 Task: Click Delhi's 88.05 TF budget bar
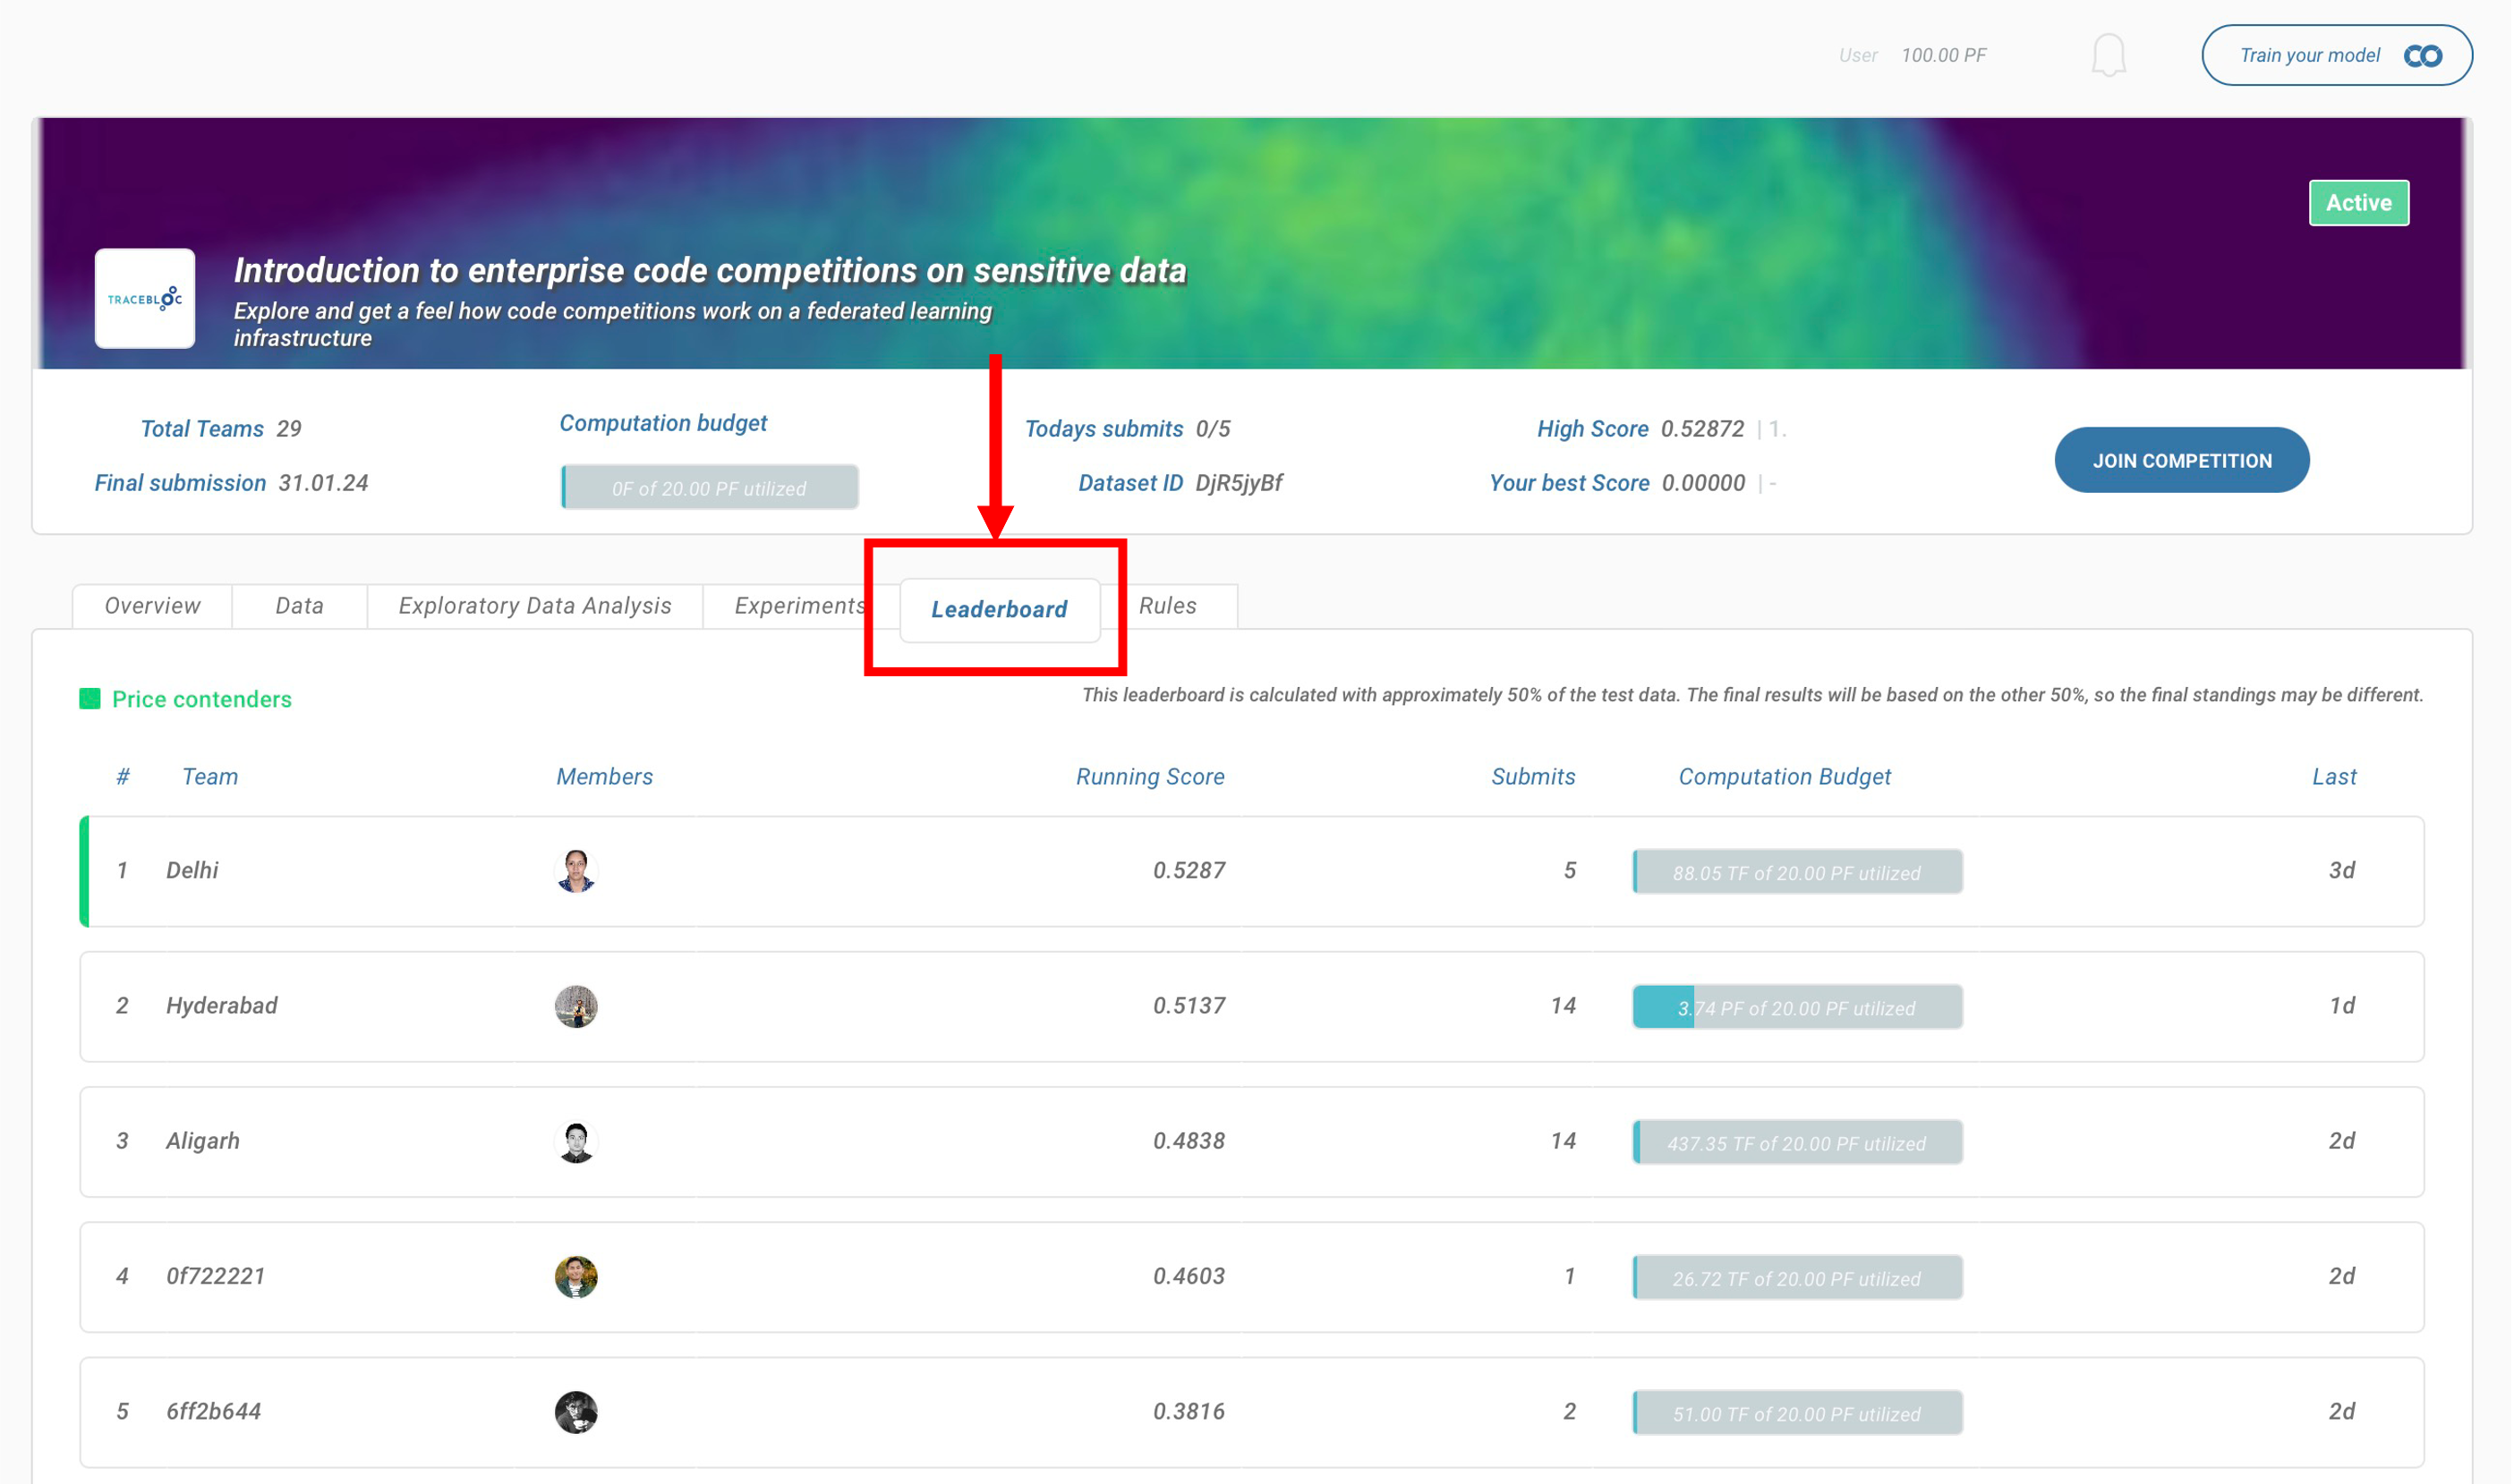tap(1797, 872)
